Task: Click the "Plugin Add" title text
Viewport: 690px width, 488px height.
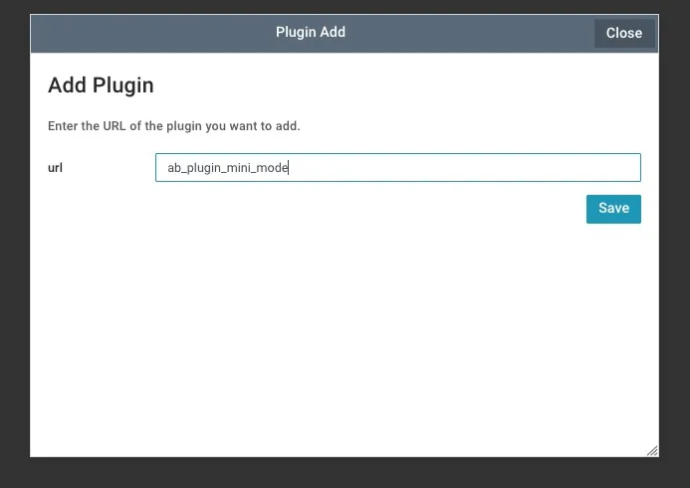Action: tap(311, 33)
